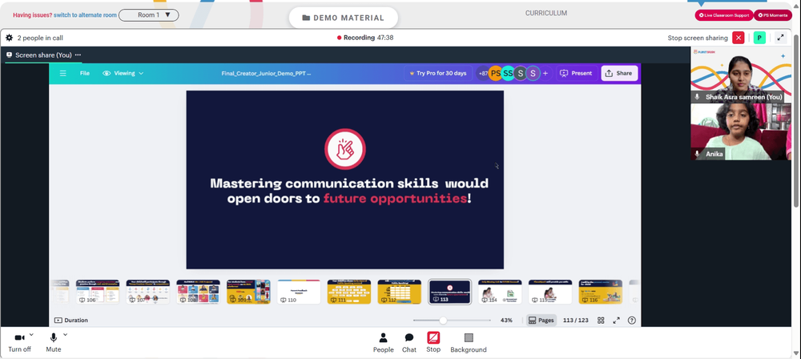Open the Canva grid view icon
This screenshot has height=359, width=801.
(x=601, y=320)
